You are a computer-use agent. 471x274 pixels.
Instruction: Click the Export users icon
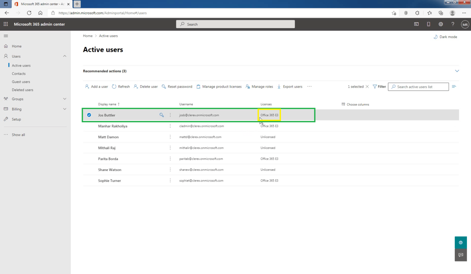pos(279,86)
